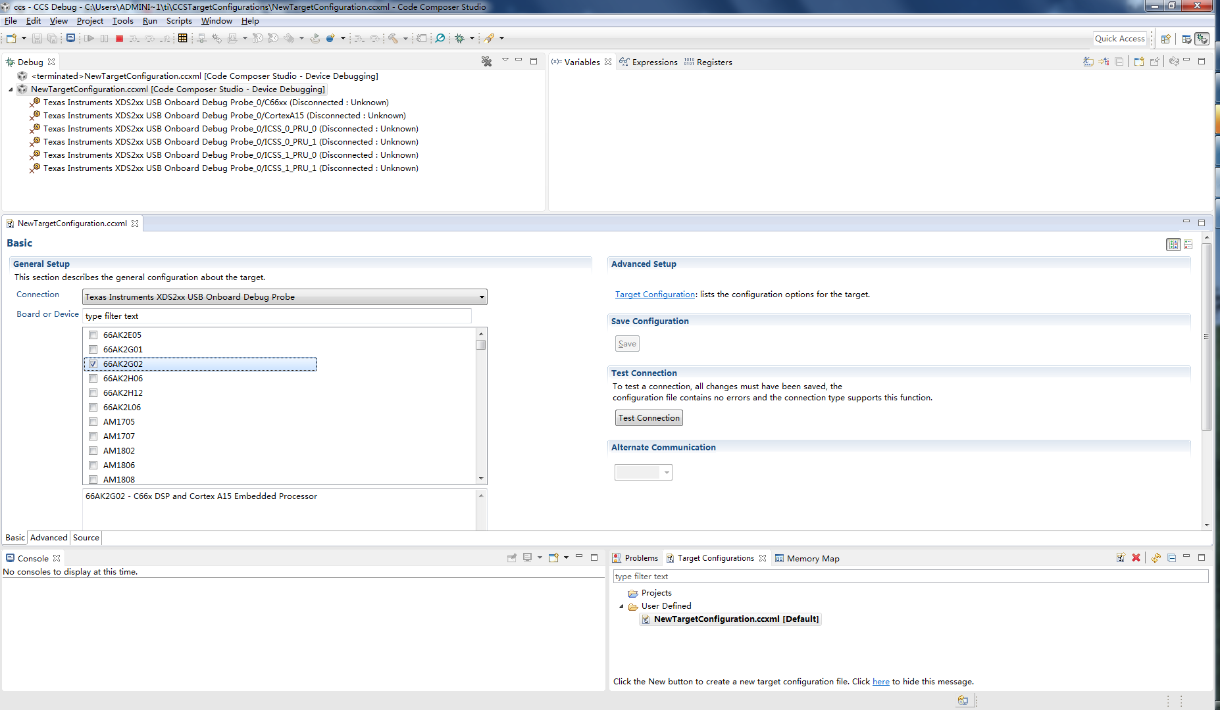1220x710 pixels.
Task: Click Refresh icon in Target Configurations view
Action: pos(1156,557)
